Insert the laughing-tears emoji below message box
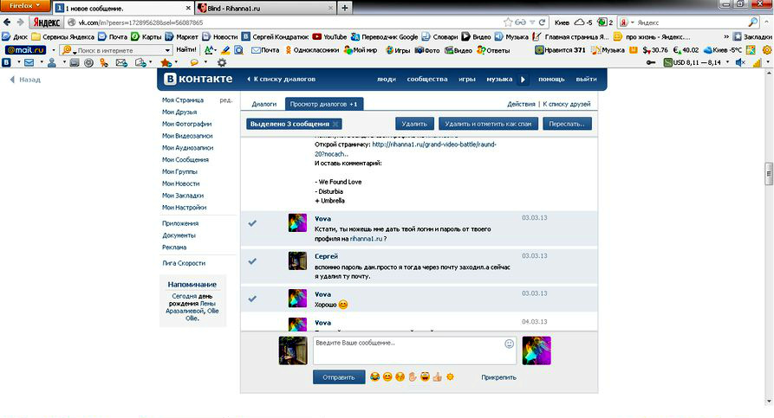This screenshot has width=774, height=418. coord(374,377)
